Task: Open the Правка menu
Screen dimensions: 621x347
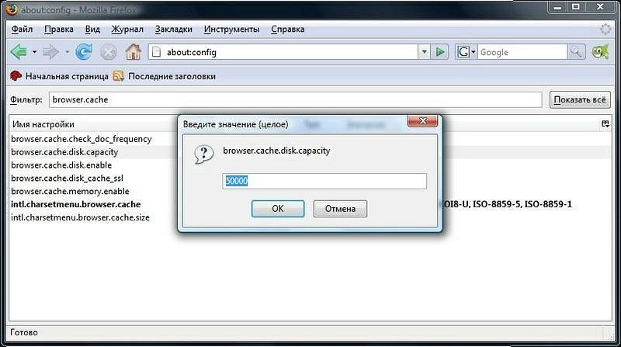Action: [59, 29]
